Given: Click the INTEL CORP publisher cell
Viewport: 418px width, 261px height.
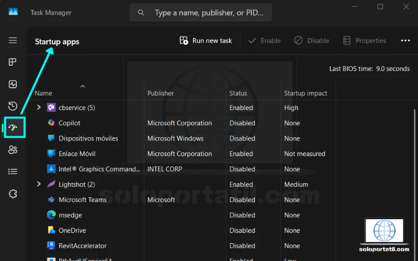Looking at the screenshot, I should pos(165,169).
